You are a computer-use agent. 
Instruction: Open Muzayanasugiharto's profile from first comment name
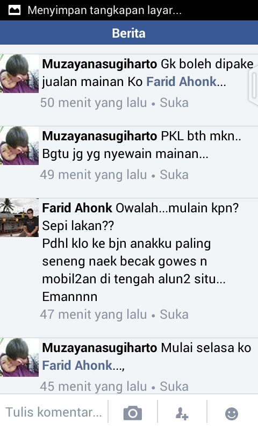[x=99, y=64]
